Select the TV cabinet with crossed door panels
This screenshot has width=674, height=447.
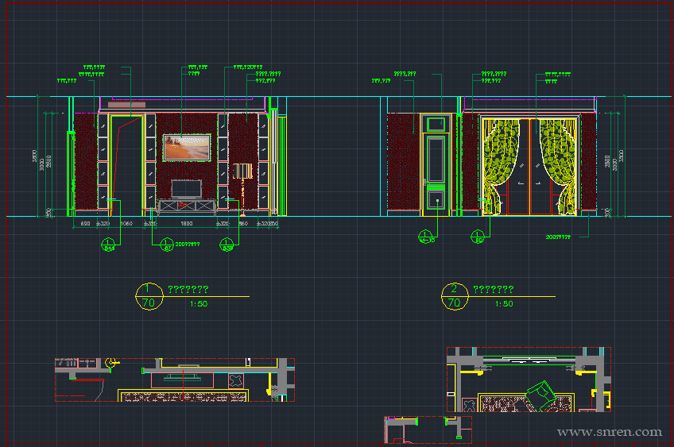[x=187, y=206]
